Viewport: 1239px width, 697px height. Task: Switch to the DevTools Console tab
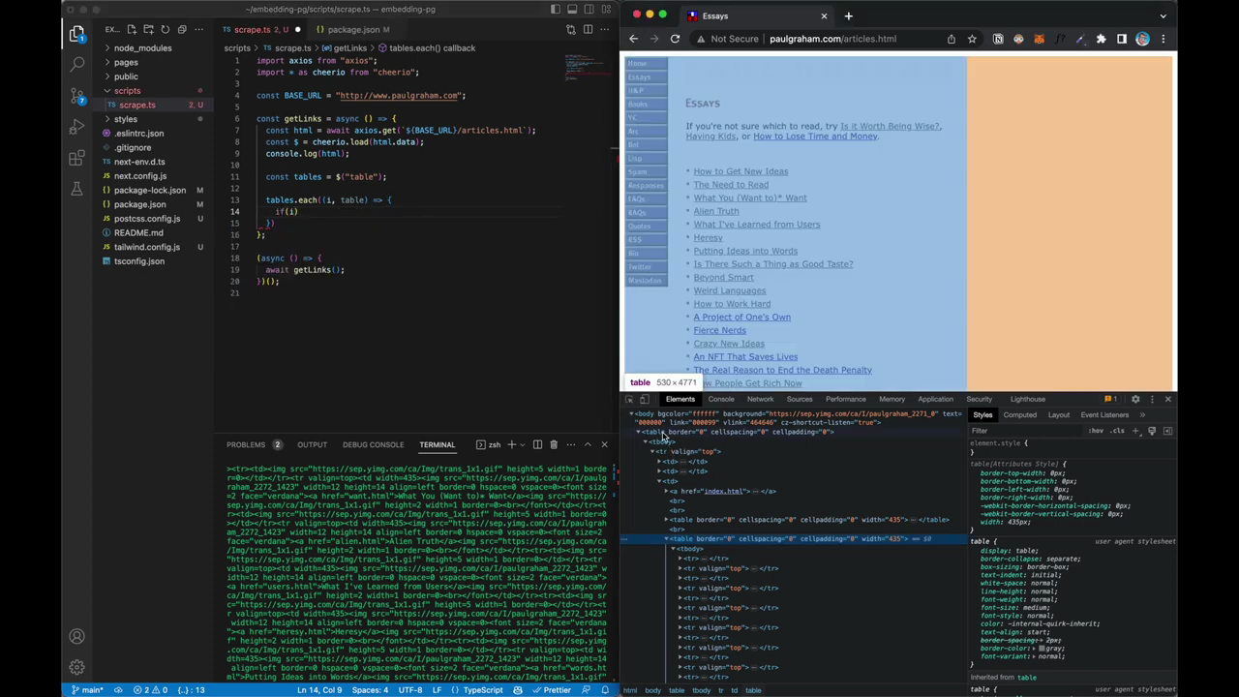click(x=721, y=399)
